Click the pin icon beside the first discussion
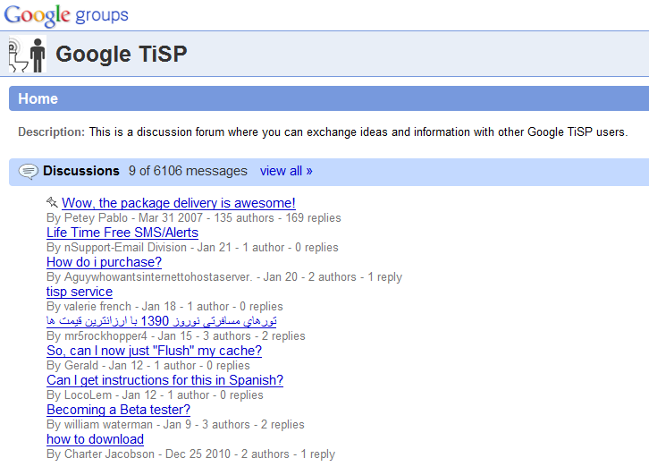649x475 pixels. pyautogui.click(x=52, y=203)
